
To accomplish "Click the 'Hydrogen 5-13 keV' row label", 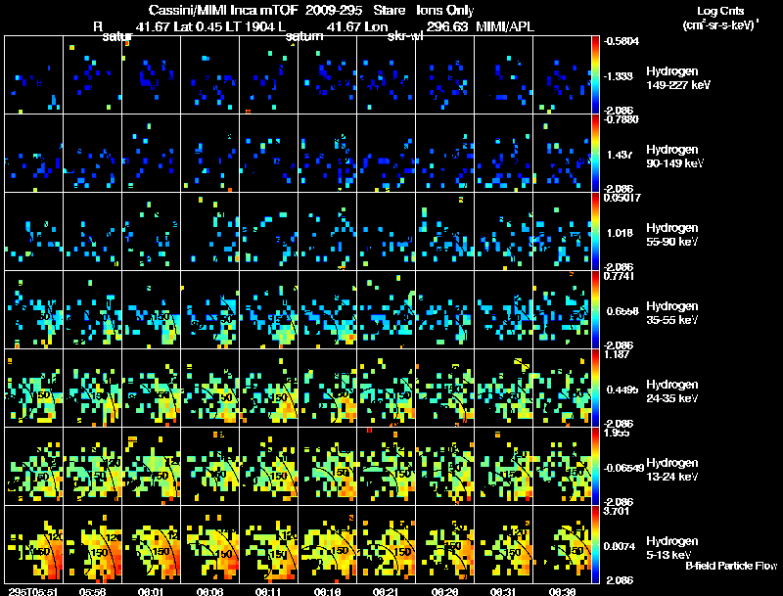I will 671,548.
